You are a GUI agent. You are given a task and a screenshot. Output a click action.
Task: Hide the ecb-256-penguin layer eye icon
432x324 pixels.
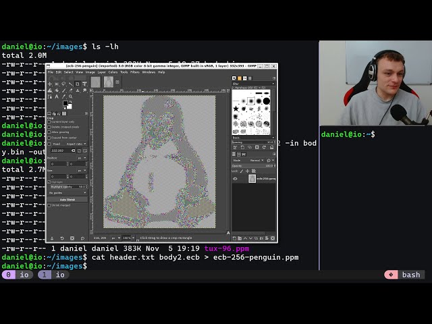tap(235, 179)
